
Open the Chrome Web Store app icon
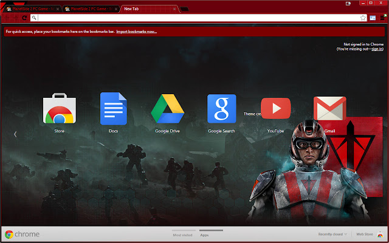click(60, 108)
